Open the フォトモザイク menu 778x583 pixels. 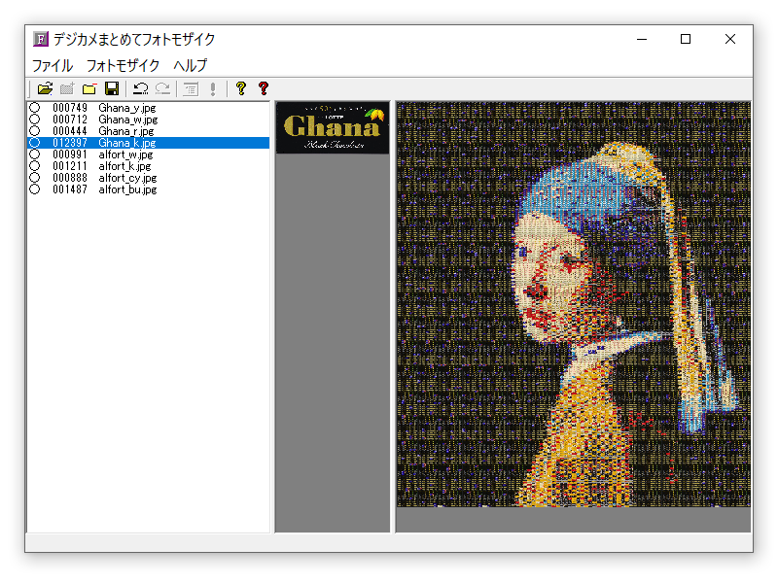pos(124,65)
